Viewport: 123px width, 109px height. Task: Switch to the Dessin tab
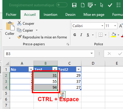coord(70,15)
